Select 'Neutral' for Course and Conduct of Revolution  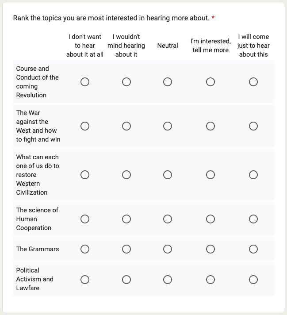click(x=168, y=82)
